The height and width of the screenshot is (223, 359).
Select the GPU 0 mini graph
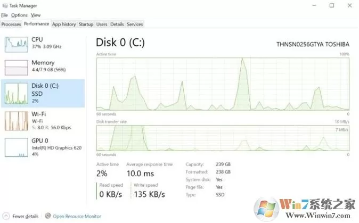point(17,147)
